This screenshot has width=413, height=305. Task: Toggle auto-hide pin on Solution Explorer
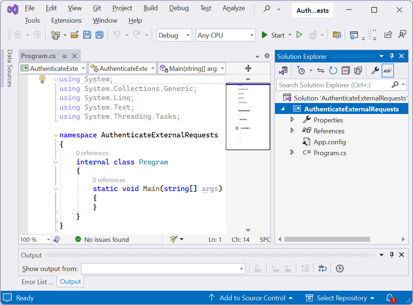coord(392,56)
